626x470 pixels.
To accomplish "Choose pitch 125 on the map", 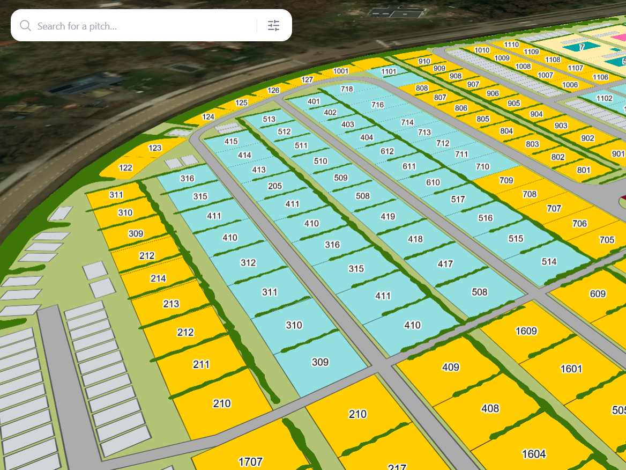I will point(241,102).
